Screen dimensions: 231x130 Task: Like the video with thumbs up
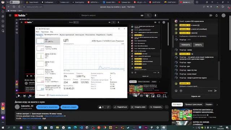pos(101,107)
